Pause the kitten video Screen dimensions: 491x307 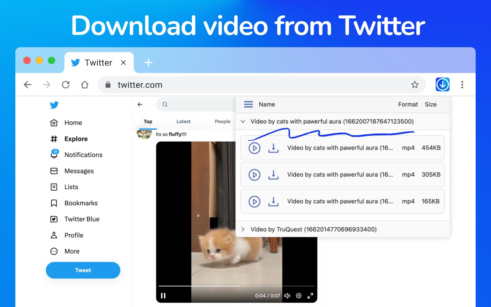pos(163,295)
